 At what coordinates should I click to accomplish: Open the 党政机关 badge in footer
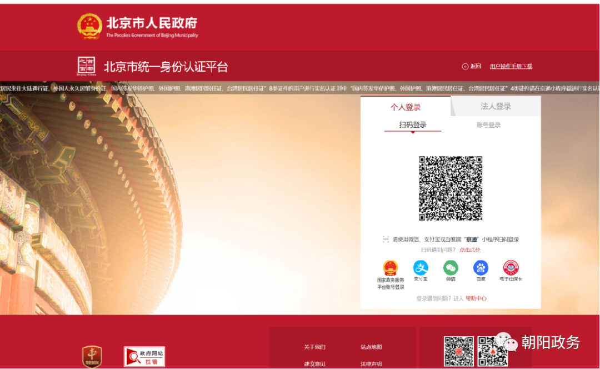[x=92, y=356]
